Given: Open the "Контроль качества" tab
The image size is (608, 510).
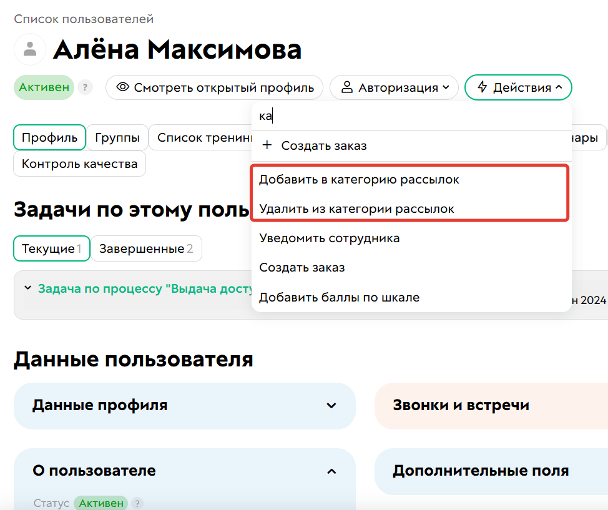Looking at the screenshot, I should 79,164.
